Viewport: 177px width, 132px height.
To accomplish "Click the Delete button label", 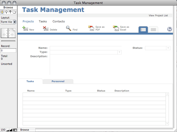I will [x=53, y=30].
